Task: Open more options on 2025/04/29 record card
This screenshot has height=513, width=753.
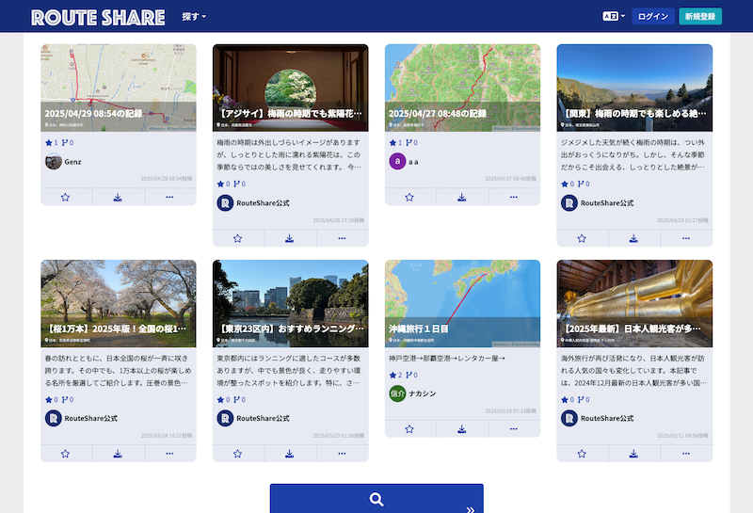Action: coord(170,197)
